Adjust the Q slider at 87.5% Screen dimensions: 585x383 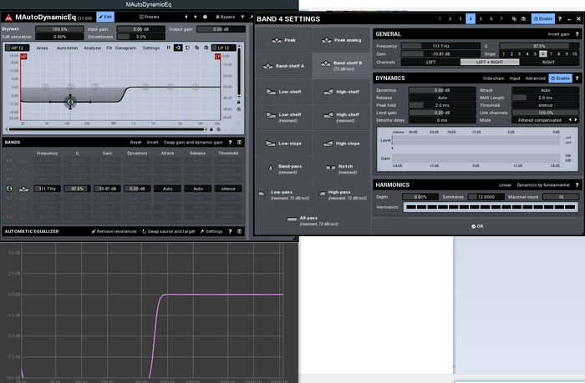539,46
